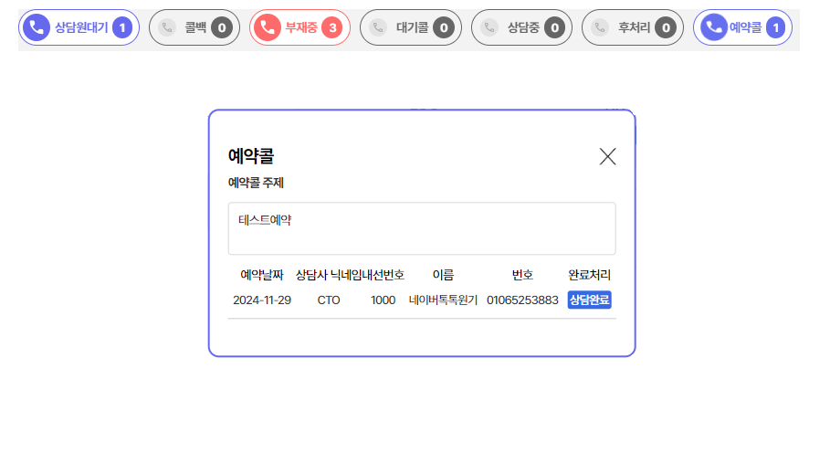Screen dimensions: 830x453
Task: Click the 예약콜 주제 text field
Action: (421, 228)
